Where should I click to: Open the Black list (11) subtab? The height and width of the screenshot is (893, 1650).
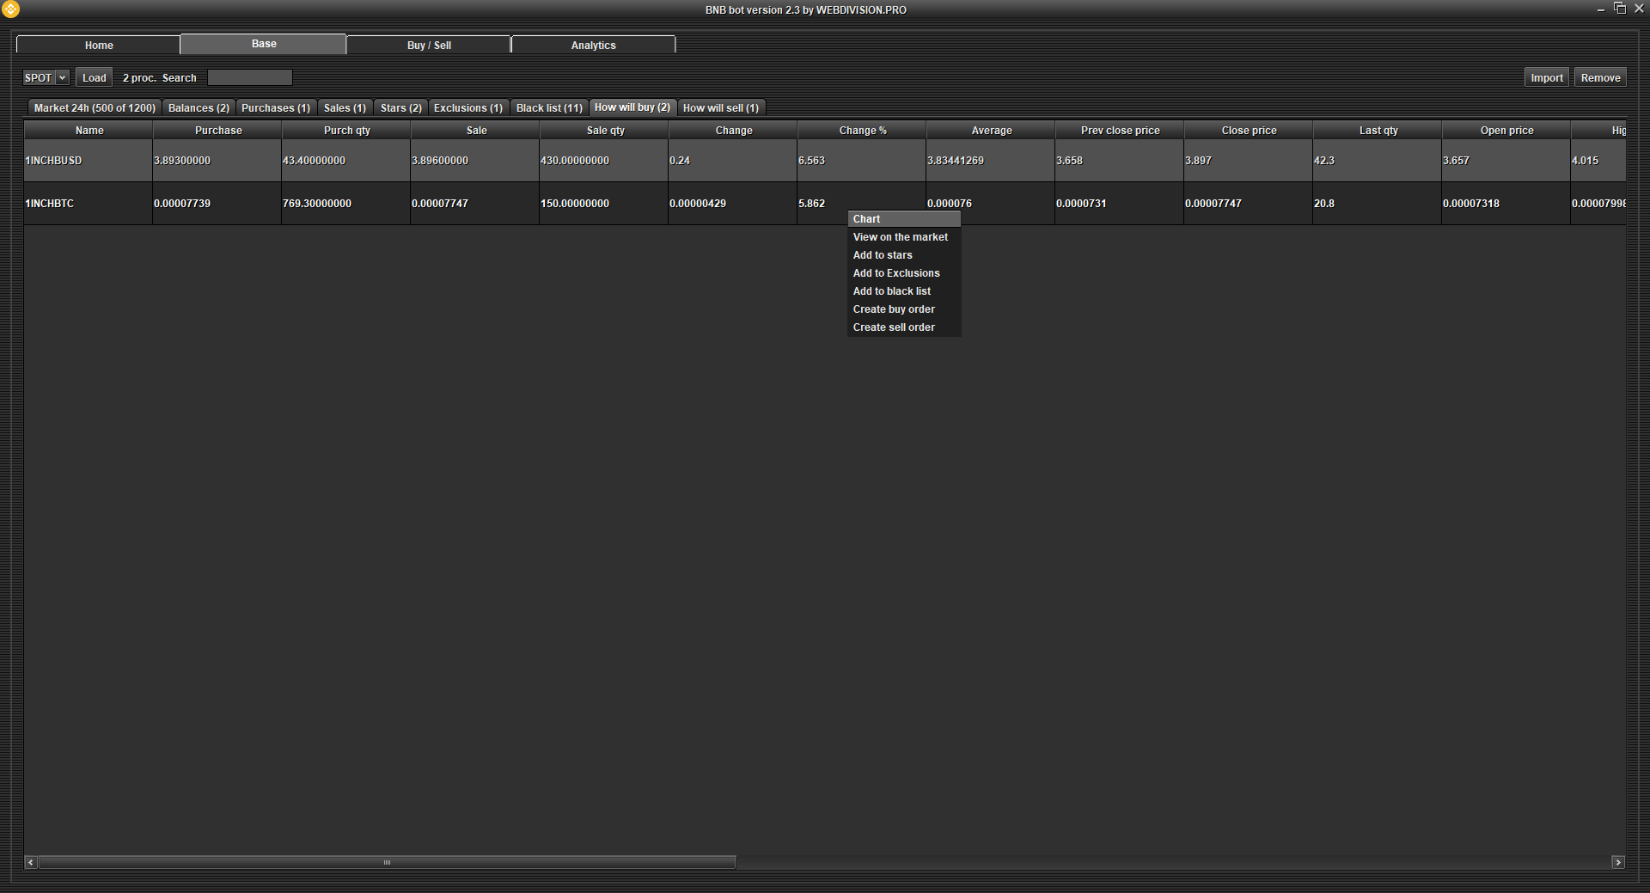[549, 107]
